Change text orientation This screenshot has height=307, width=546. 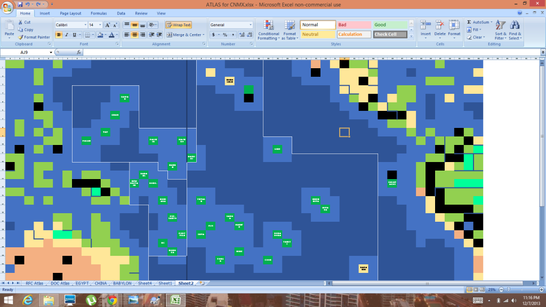(x=151, y=25)
